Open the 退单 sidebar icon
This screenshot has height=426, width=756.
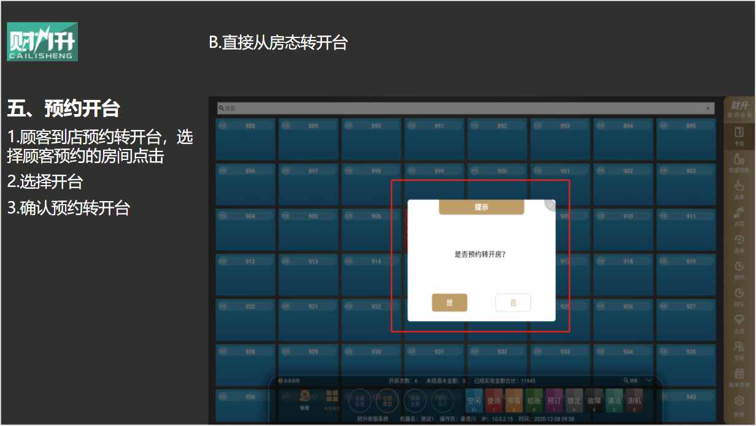(x=739, y=243)
